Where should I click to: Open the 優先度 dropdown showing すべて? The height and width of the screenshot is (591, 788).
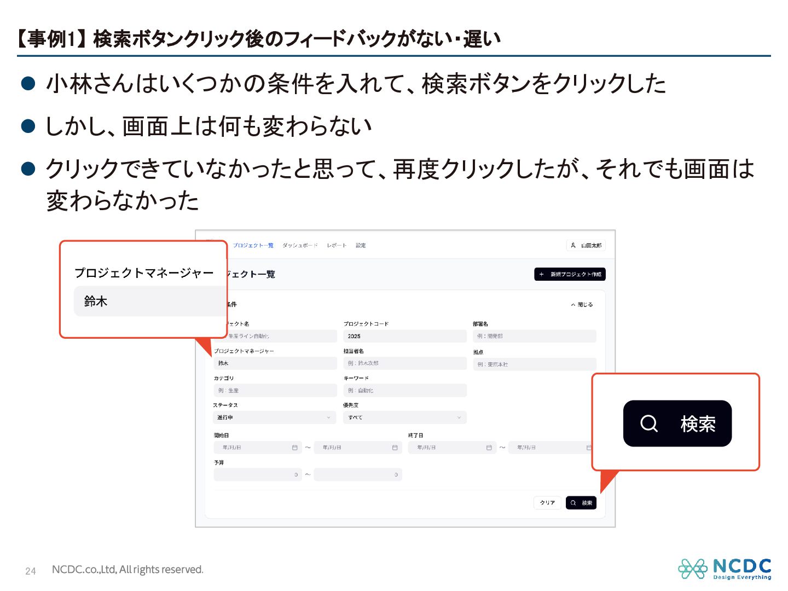coord(405,418)
